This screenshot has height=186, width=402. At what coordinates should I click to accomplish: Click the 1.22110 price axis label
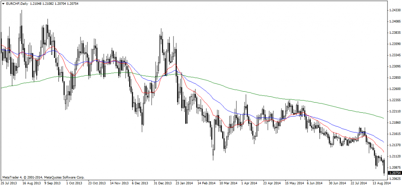click(x=395, y=111)
